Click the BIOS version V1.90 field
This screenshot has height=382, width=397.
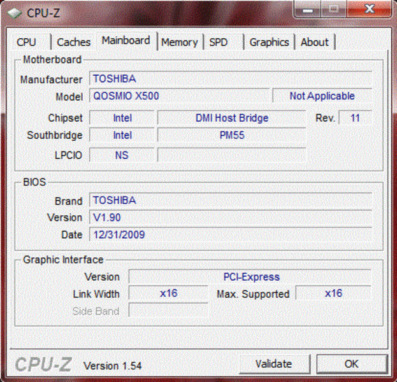231,218
